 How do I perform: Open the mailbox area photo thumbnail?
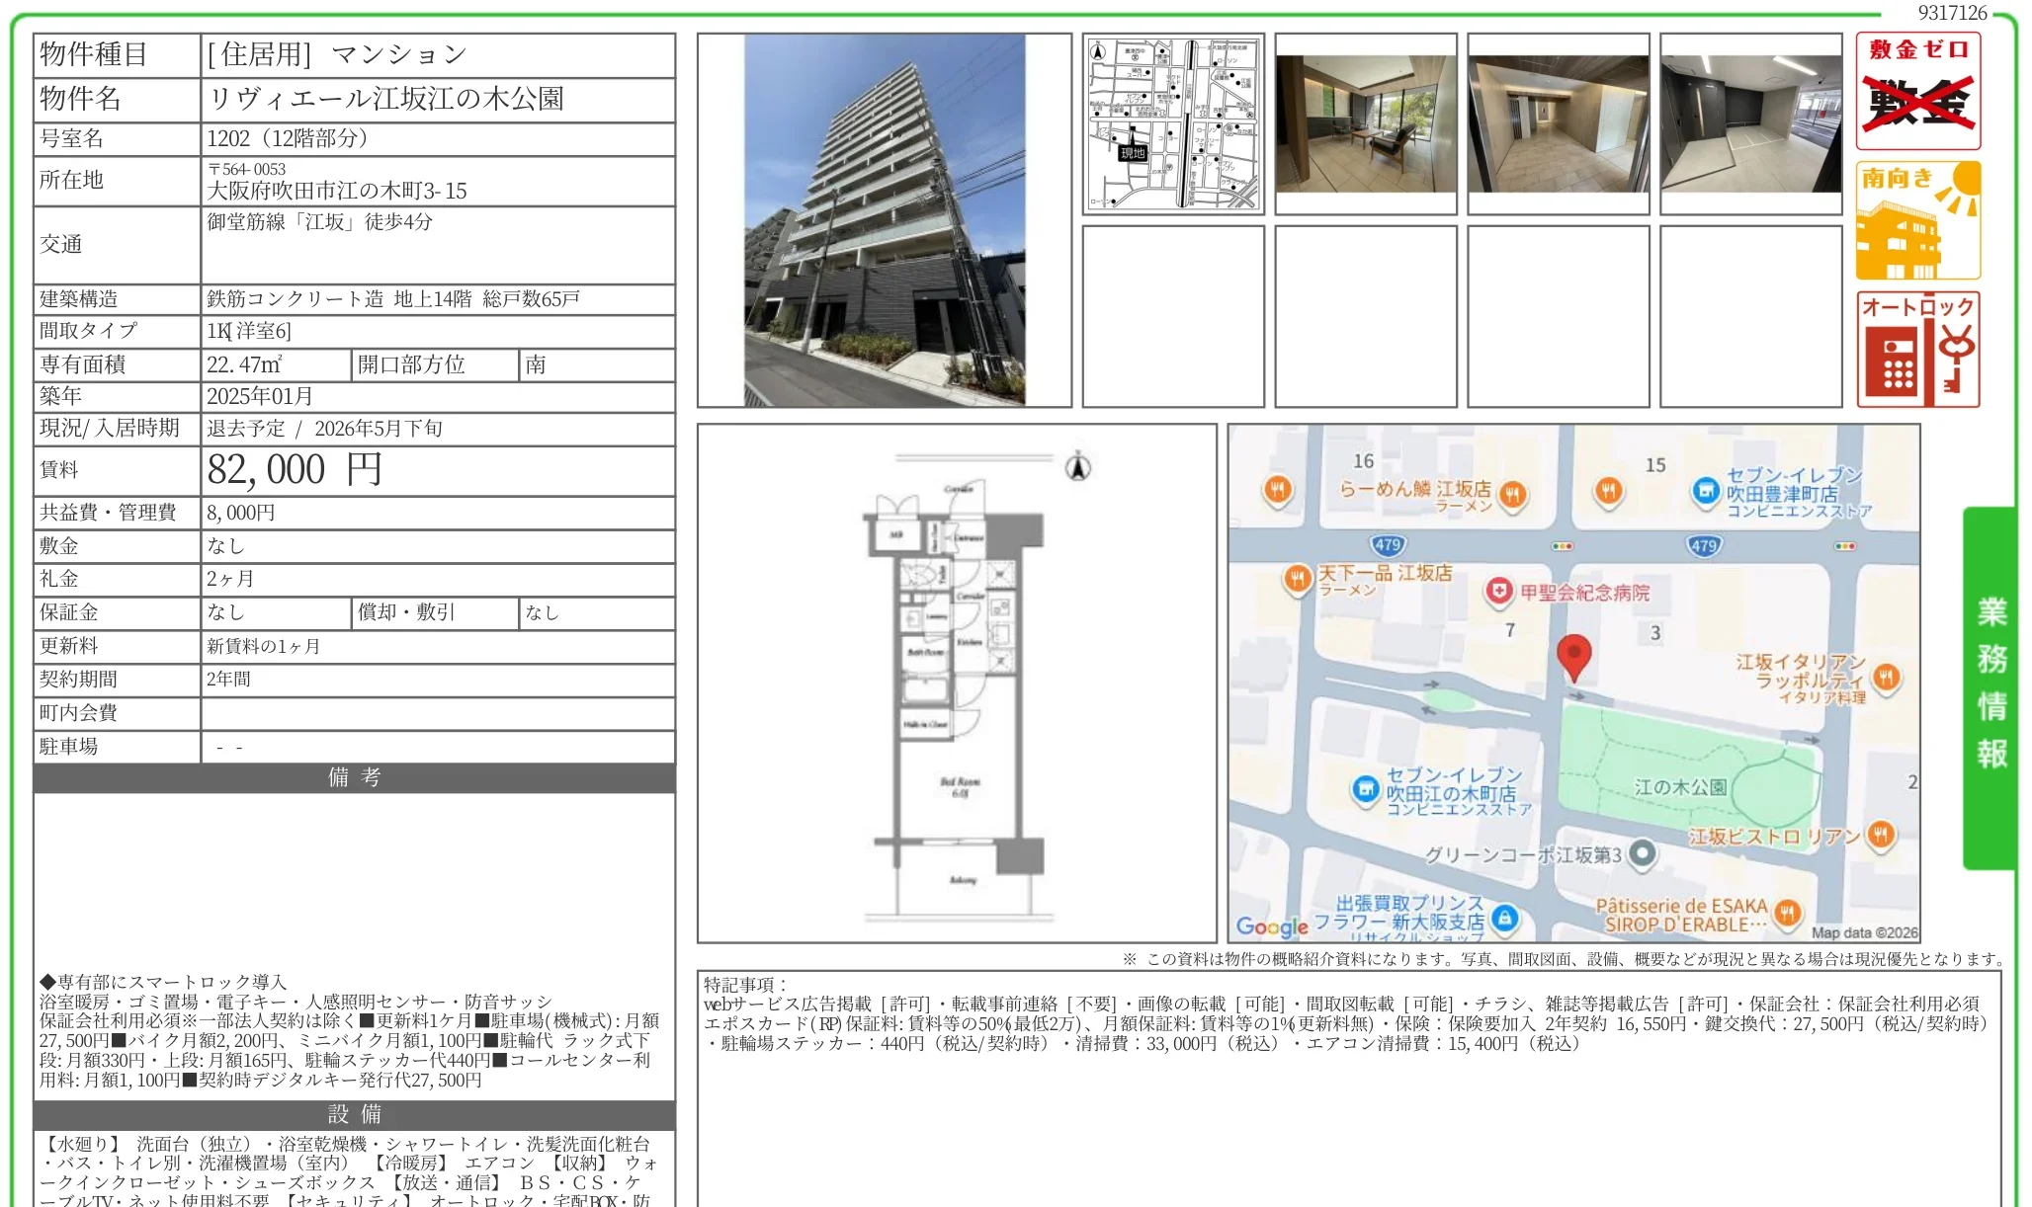click(1750, 123)
